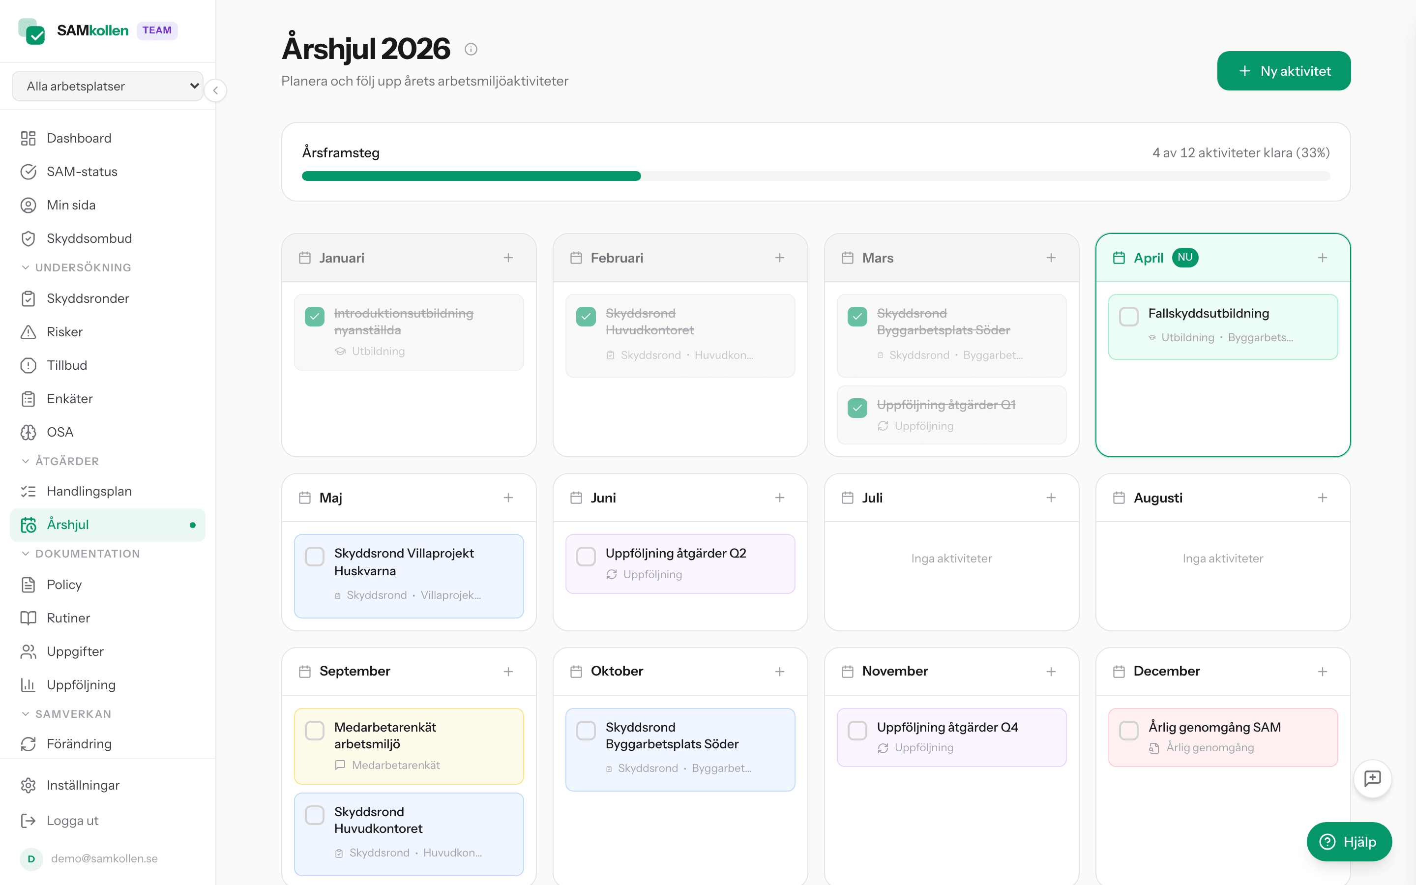Add activity with plus icon in December
The height and width of the screenshot is (885, 1416).
pos(1323,671)
